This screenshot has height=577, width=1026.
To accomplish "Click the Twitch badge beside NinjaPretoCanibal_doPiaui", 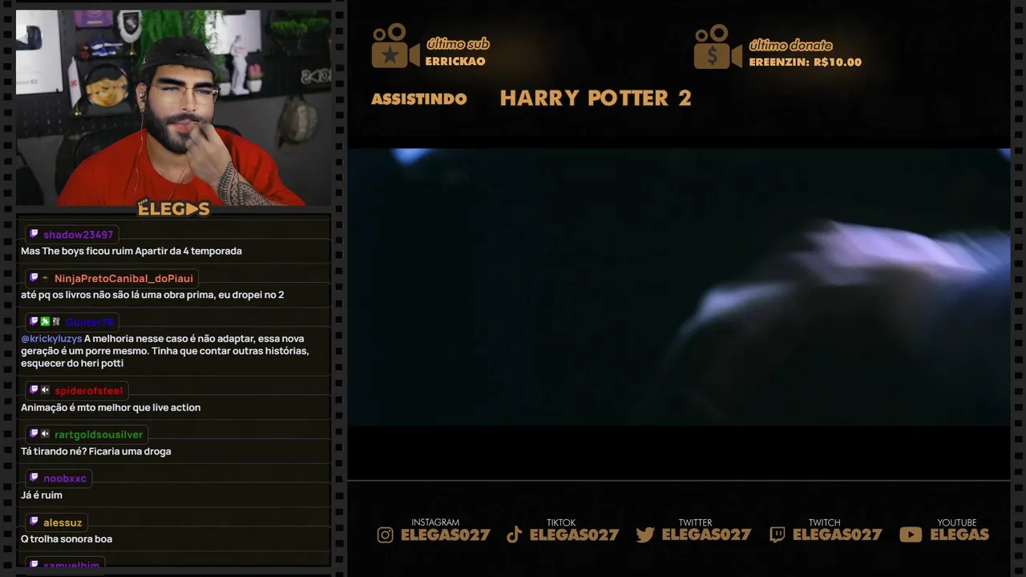I will 34,278.
